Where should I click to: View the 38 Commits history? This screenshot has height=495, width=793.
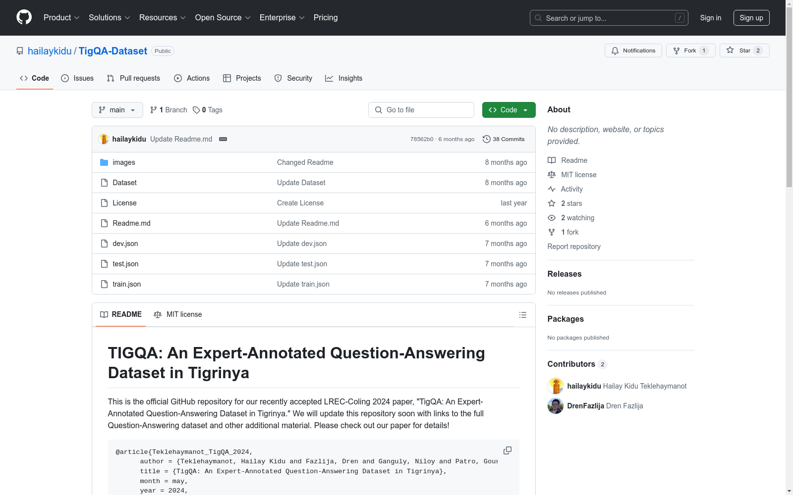[x=504, y=139]
